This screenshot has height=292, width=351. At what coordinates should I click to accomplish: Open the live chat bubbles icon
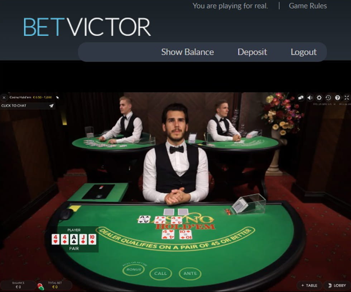(301, 98)
